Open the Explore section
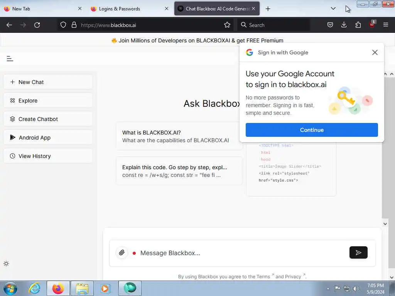 point(48,101)
